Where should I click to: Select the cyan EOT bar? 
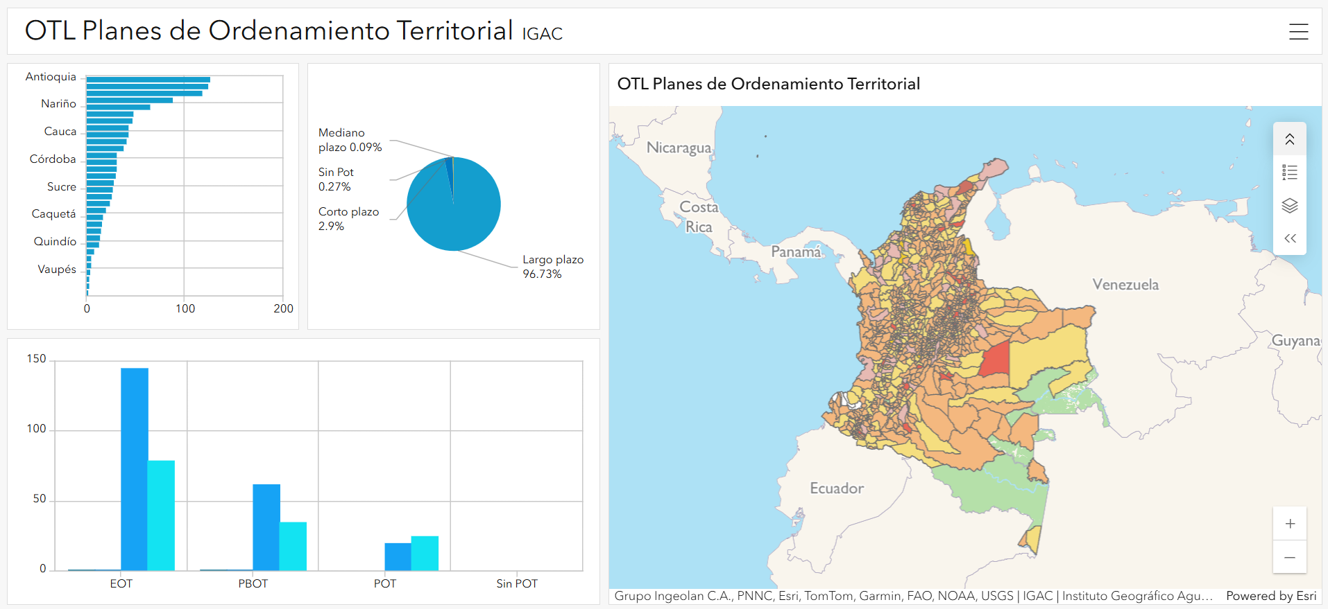coord(161,515)
